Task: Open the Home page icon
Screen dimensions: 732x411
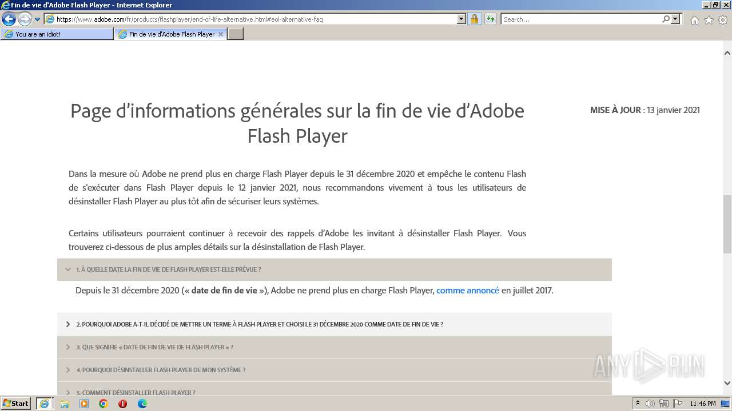Action: click(x=694, y=20)
